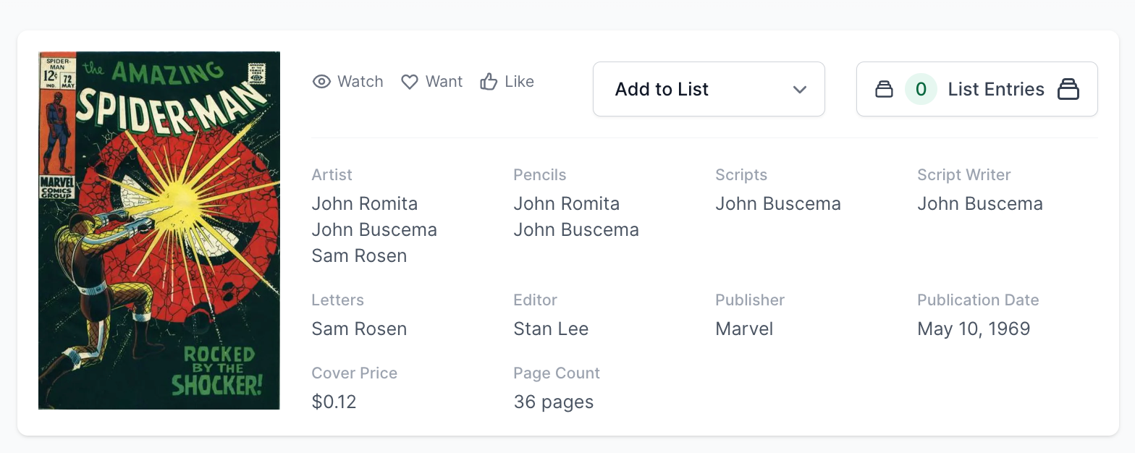Click the List Entries label

(x=995, y=89)
